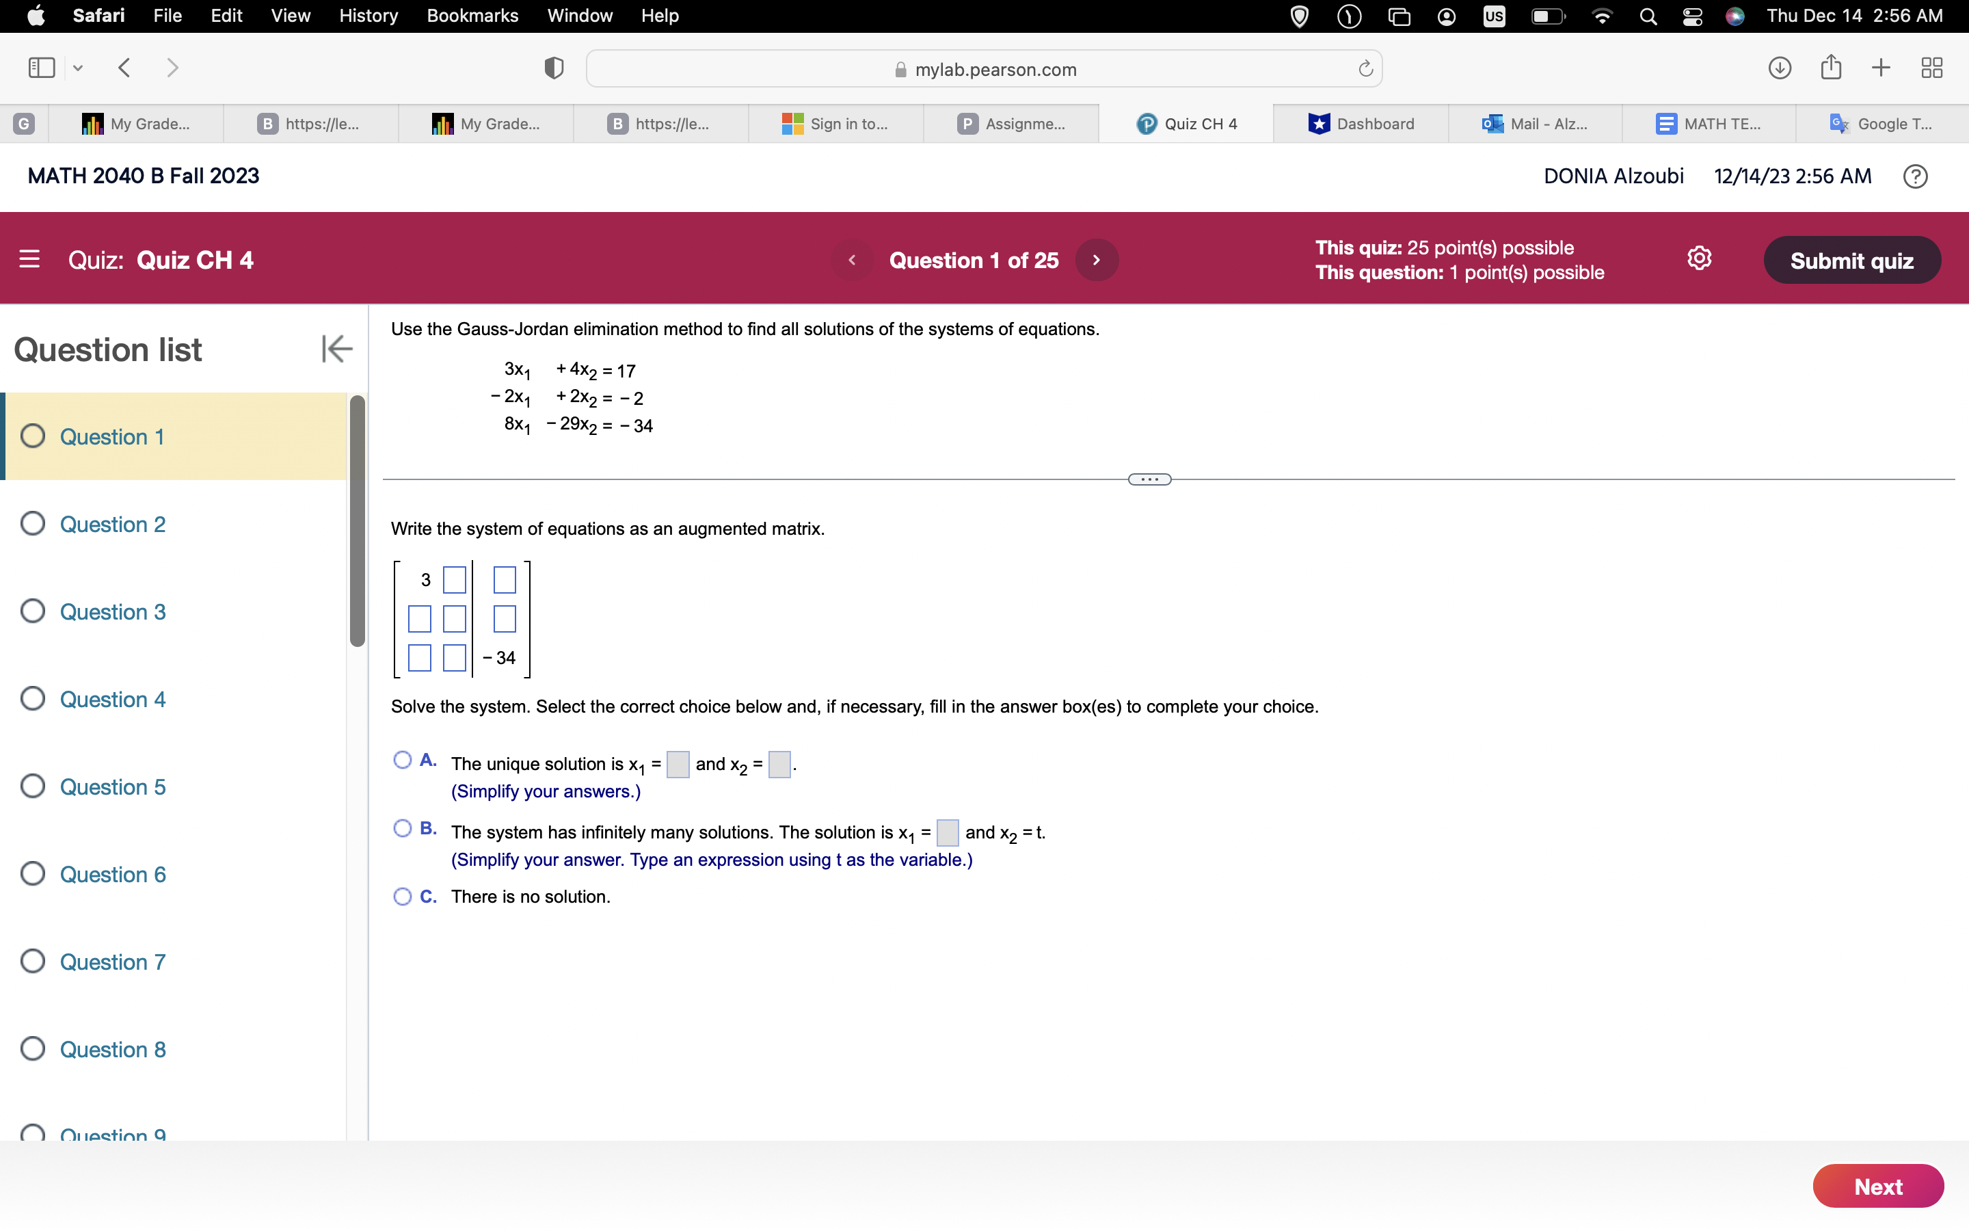Select answer choice A unique solution
The image size is (1969, 1231).
[x=403, y=759]
